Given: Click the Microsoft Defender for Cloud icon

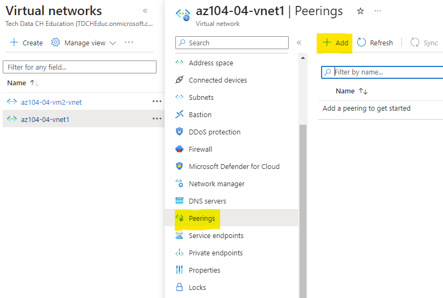Looking at the screenshot, I should [x=179, y=166].
